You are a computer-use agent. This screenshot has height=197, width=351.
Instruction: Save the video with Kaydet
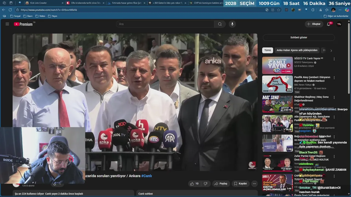[x=240, y=184]
